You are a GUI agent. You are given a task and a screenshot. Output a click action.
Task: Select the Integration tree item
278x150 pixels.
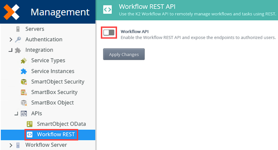pos(39,50)
